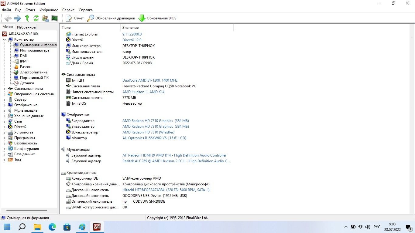
Task: Select Программы in the tree
Action: 24,138
